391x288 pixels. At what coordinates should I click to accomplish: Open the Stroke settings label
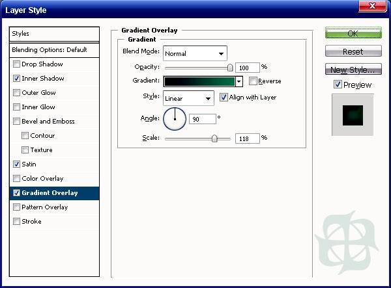pos(31,221)
